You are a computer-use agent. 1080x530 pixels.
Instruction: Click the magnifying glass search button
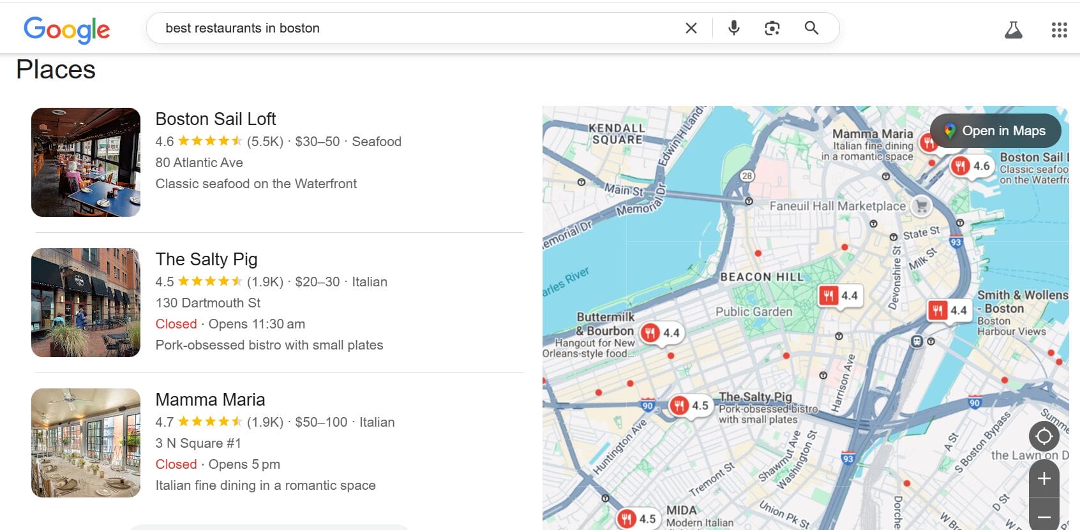pos(811,28)
